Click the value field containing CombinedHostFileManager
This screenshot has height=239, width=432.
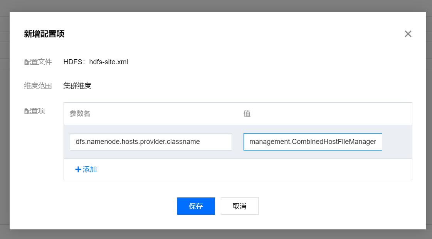tap(313, 142)
